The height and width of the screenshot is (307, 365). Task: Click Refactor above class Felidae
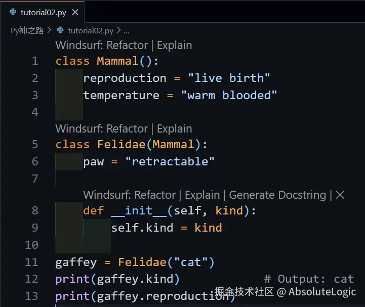click(x=127, y=128)
